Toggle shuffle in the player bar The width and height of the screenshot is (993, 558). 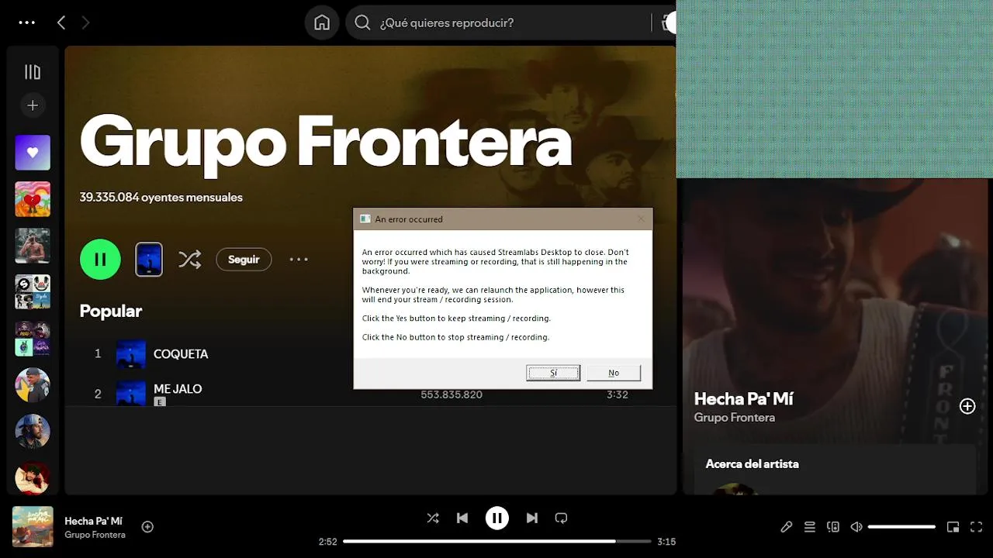tap(433, 518)
